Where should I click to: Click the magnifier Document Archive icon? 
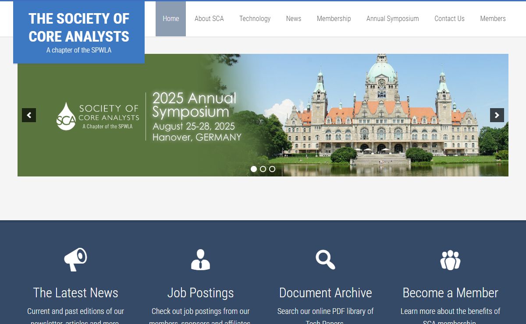click(x=325, y=260)
